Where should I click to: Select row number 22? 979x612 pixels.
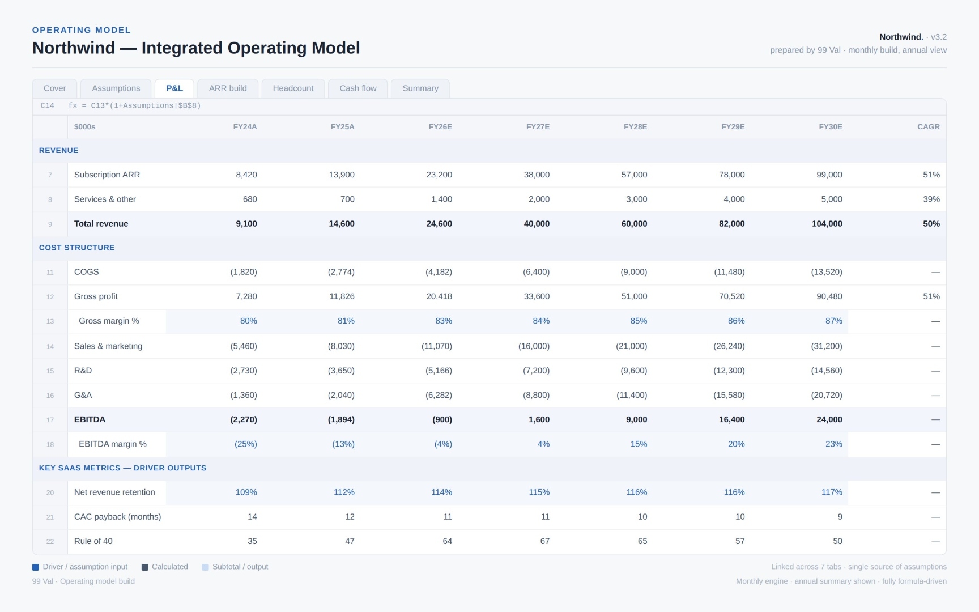point(50,542)
